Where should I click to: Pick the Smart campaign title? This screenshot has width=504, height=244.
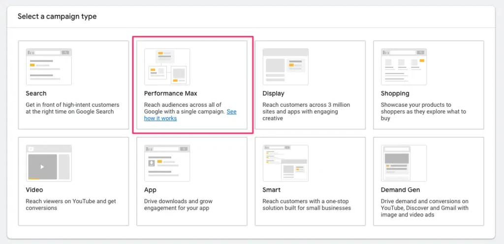click(x=272, y=190)
